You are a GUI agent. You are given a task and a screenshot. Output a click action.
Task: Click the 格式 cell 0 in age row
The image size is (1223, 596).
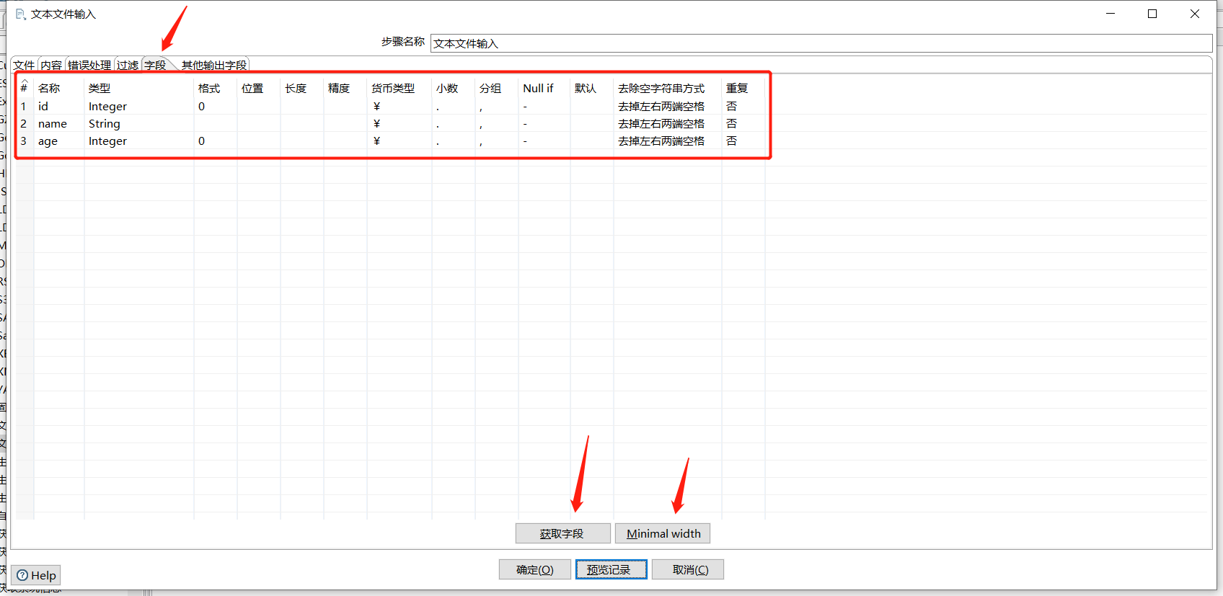click(216, 141)
